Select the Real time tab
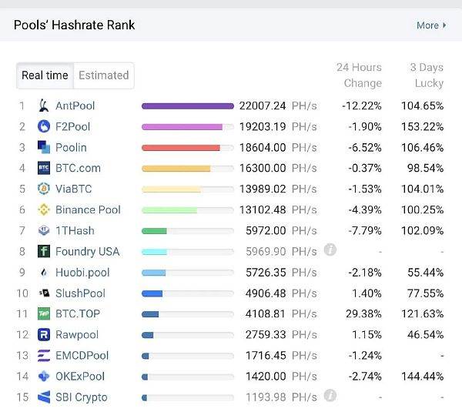 tap(45, 75)
